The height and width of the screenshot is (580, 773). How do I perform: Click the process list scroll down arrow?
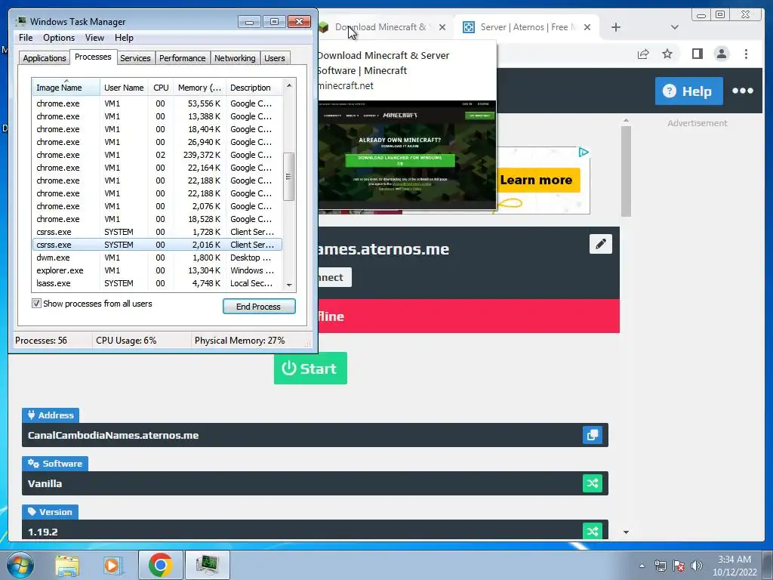point(289,285)
